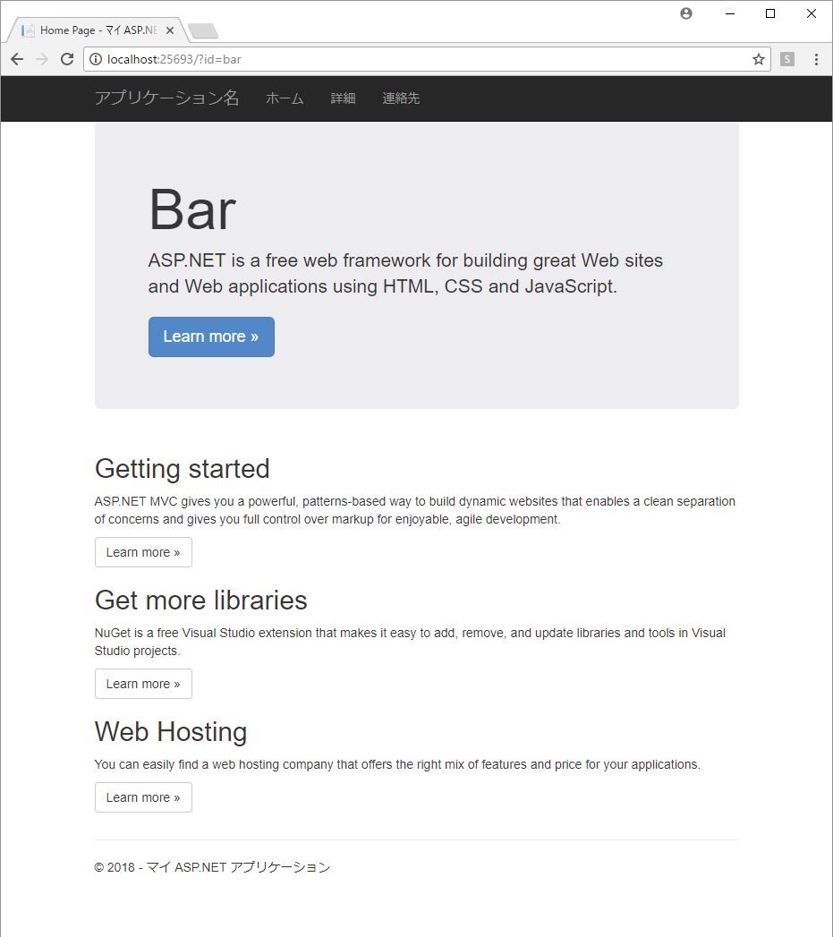The image size is (833, 937).
Task: Click the © 2018 footer text
Action: [212, 867]
